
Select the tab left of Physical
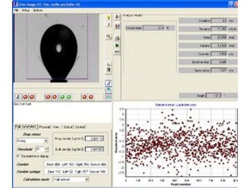click(26, 127)
